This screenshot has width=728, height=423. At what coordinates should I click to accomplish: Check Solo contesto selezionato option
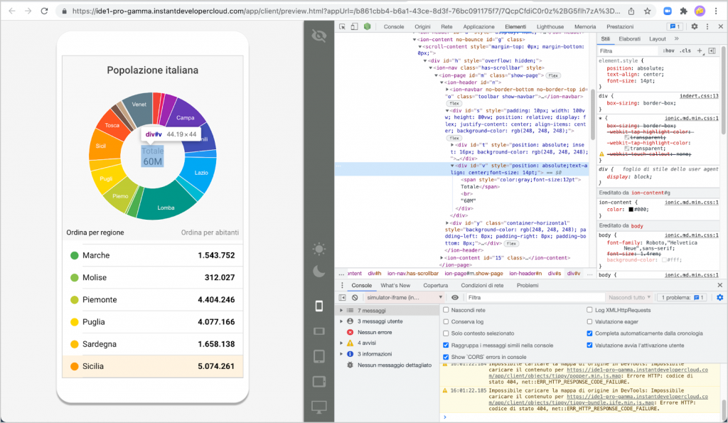pyautogui.click(x=446, y=333)
